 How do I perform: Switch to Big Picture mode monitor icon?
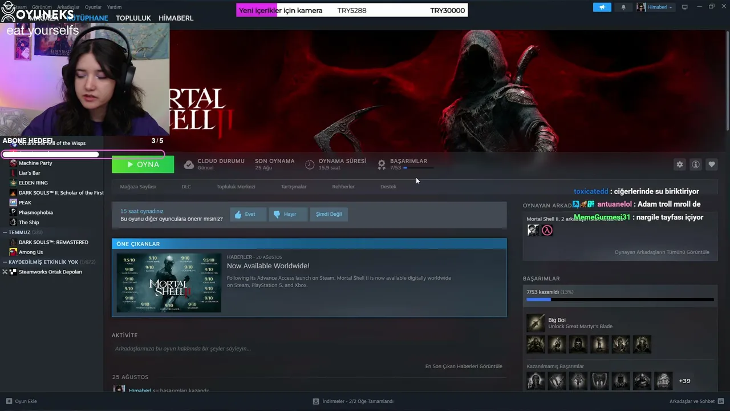685,7
